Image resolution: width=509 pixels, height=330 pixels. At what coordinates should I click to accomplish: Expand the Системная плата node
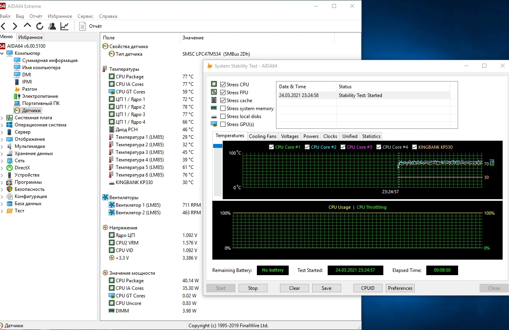[x=2, y=118]
